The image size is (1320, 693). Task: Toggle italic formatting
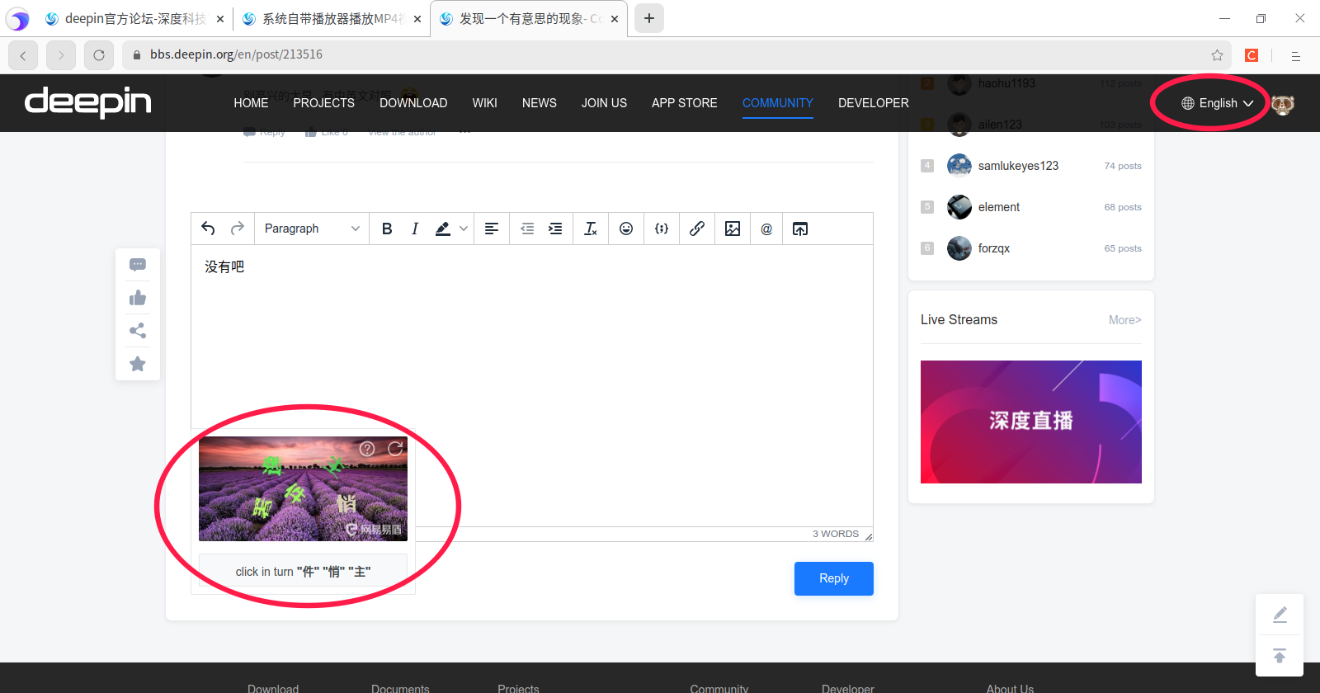[x=415, y=229]
